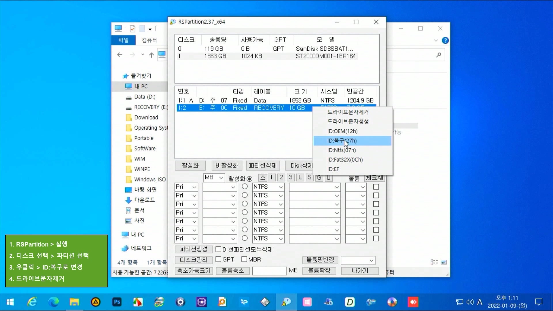Open the white D app in taskbar

click(x=350, y=302)
